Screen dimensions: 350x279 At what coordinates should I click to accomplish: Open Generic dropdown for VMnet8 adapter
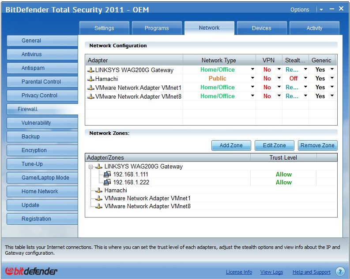(332, 96)
